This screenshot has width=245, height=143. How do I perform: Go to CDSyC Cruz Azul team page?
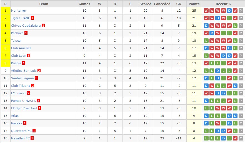pyautogui.click(x=24, y=108)
